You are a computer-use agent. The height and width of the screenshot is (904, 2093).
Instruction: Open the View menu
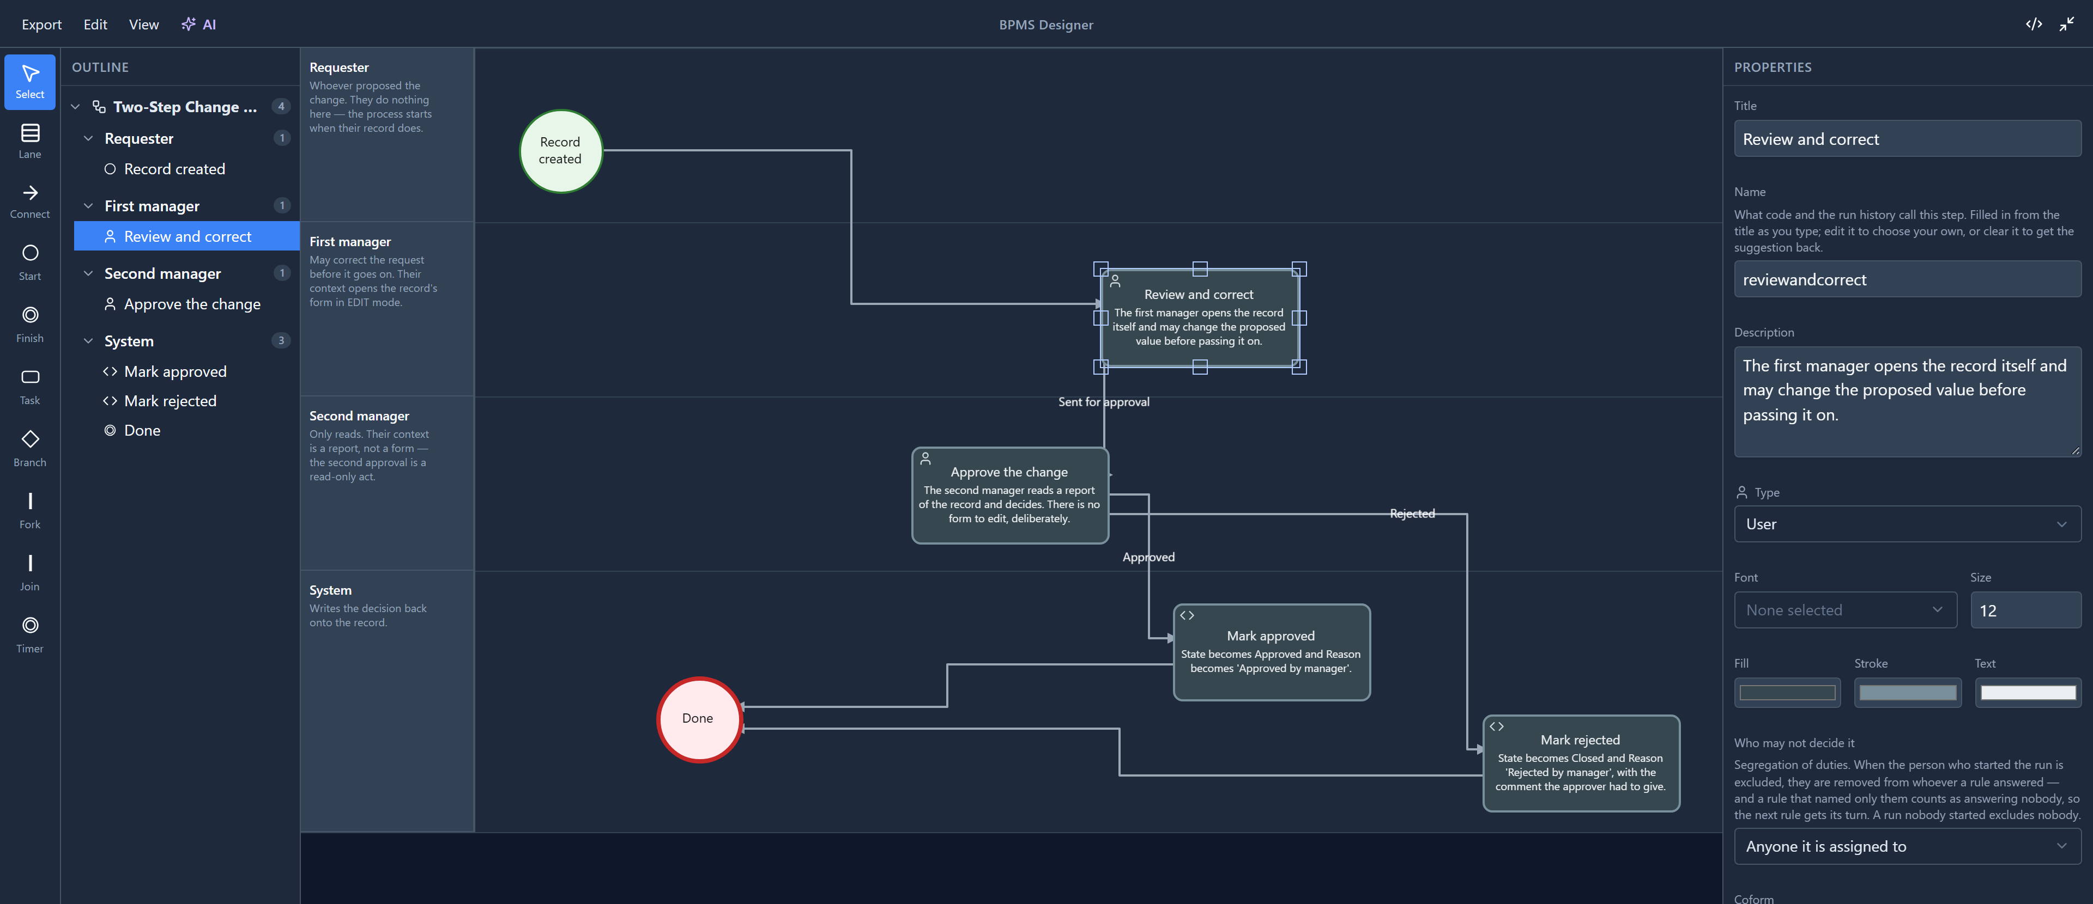tap(144, 25)
